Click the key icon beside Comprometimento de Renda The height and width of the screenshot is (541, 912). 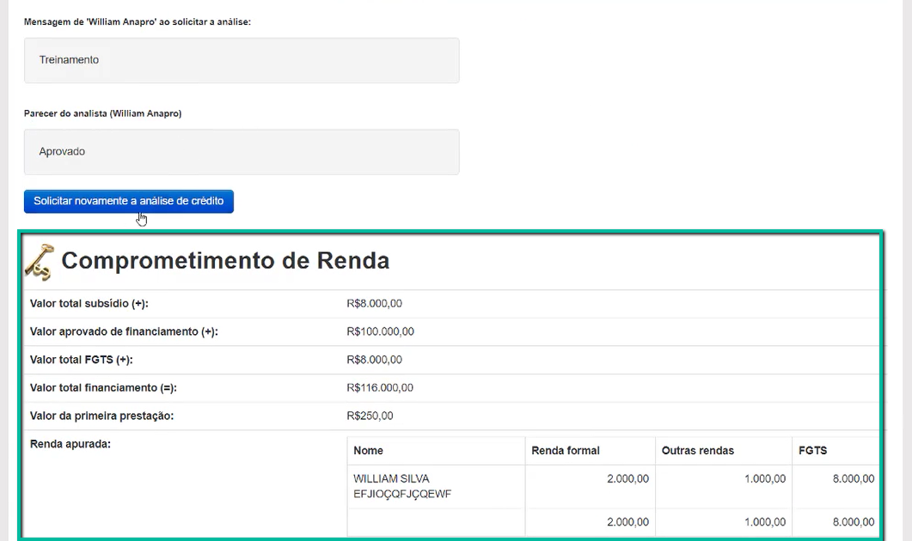click(x=39, y=261)
